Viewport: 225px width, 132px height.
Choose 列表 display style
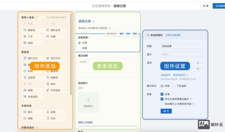(x=162, y=86)
